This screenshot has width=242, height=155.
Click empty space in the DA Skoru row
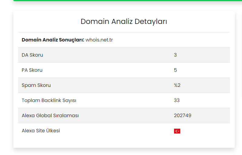tap(108, 55)
